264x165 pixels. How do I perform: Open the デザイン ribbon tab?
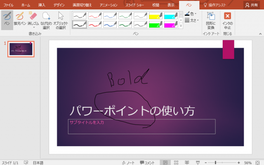click(59, 5)
